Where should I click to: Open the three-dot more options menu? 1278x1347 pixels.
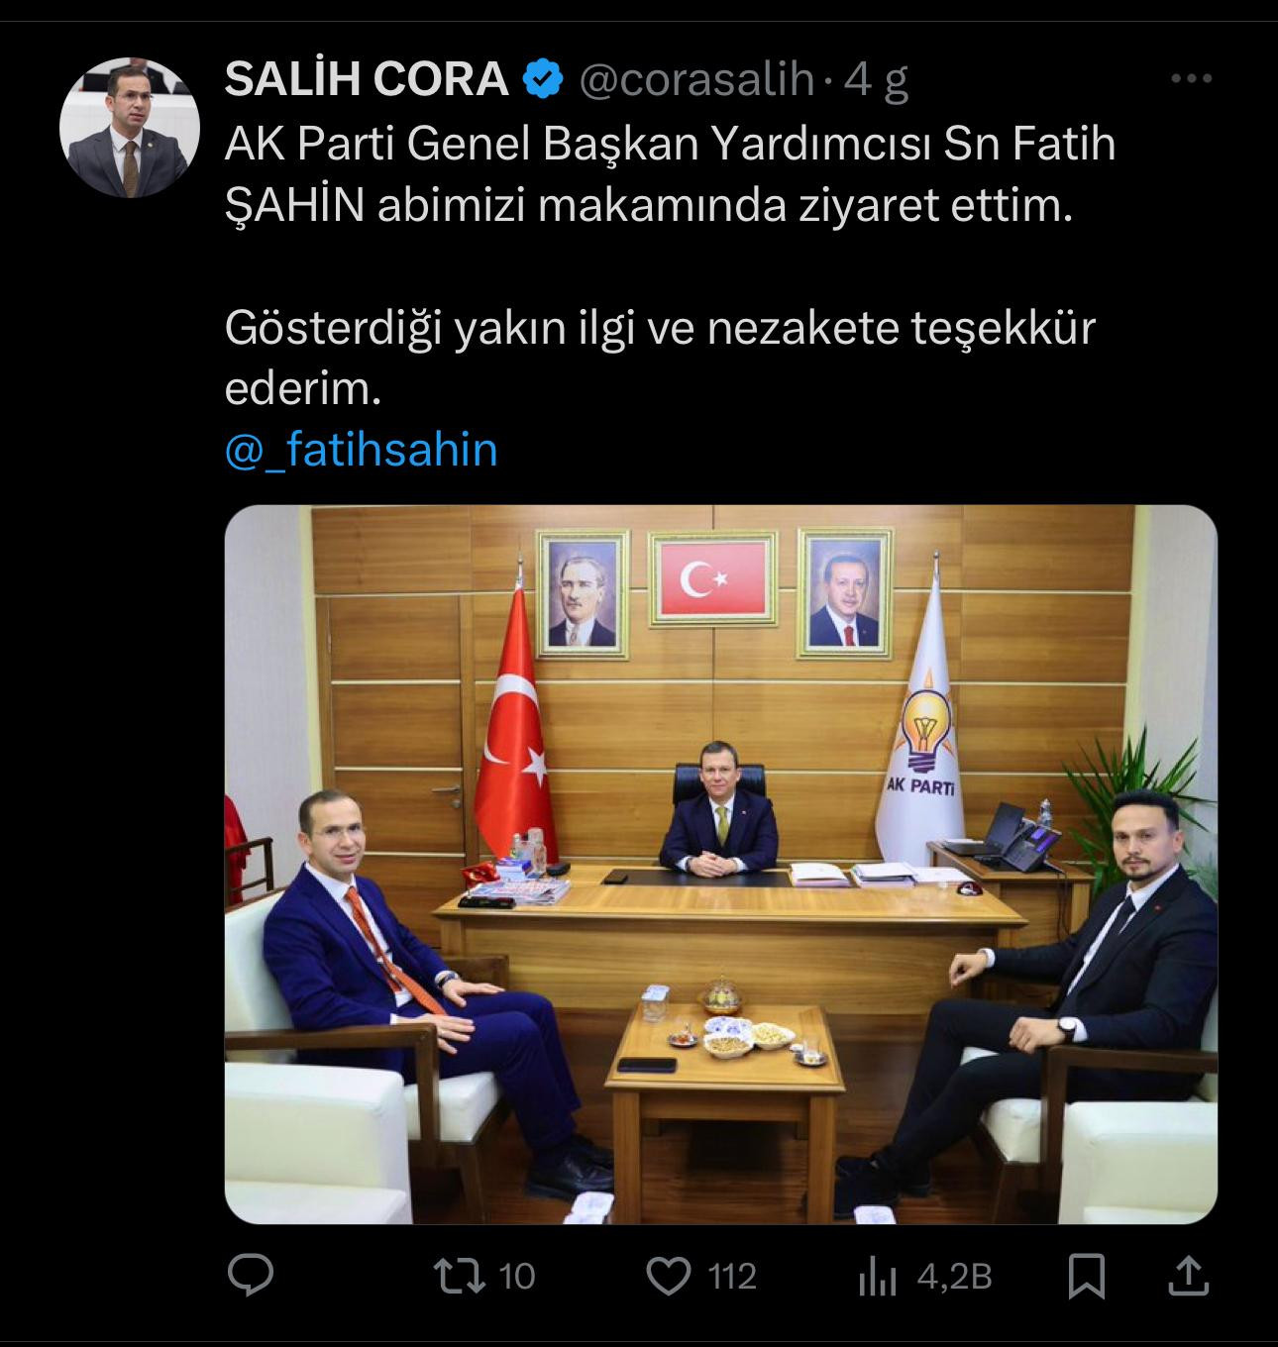1192,79
